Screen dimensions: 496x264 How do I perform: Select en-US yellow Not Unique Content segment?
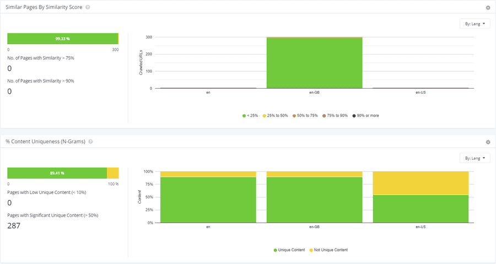(420, 183)
